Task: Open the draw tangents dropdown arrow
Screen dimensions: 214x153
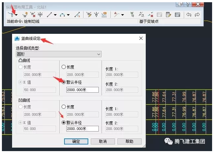Action: (17, 15)
